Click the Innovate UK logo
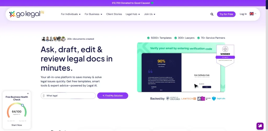268x131 pixels. tap(204, 99)
